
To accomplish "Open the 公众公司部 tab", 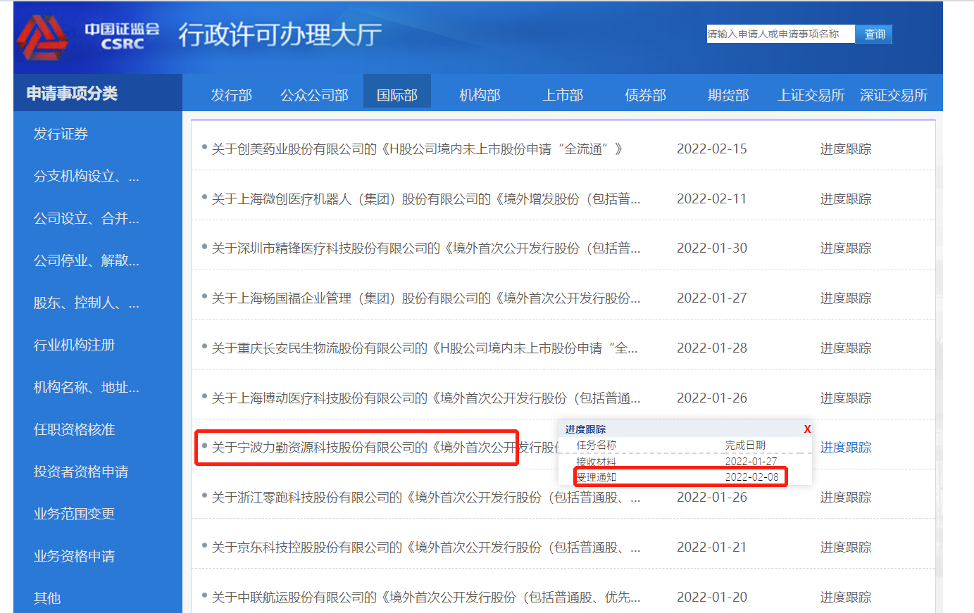I will point(314,95).
